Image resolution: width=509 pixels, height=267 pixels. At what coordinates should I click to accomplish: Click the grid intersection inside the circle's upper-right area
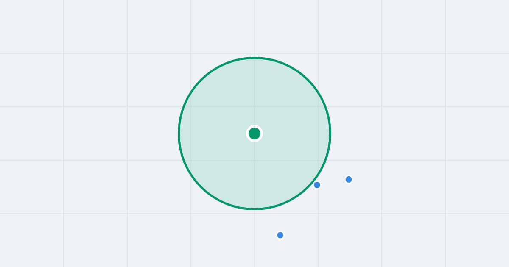pos(318,107)
